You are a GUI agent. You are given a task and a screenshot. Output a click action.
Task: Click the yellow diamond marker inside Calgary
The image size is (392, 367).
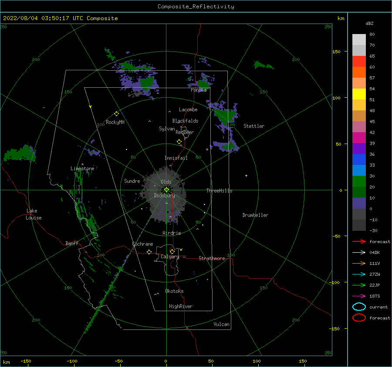[x=172, y=251]
